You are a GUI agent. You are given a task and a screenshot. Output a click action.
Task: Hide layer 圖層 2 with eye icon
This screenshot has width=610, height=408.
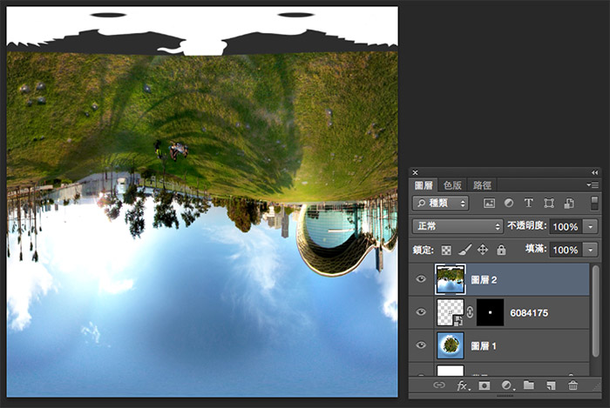pos(422,279)
